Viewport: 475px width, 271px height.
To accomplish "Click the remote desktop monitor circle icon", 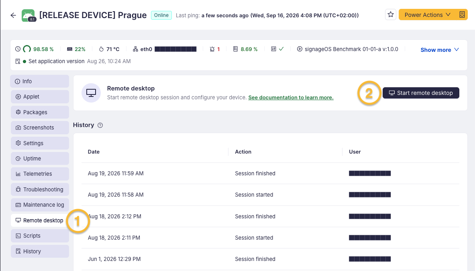I will click(x=91, y=93).
